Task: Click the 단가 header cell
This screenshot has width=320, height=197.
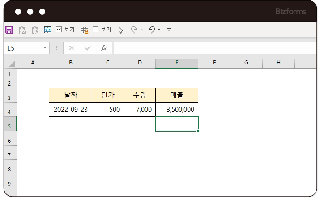Action: [x=108, y=95]
